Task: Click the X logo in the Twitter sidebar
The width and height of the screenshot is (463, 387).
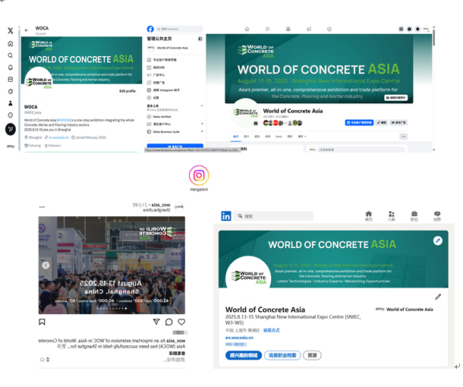Action: tap(11, 30)
